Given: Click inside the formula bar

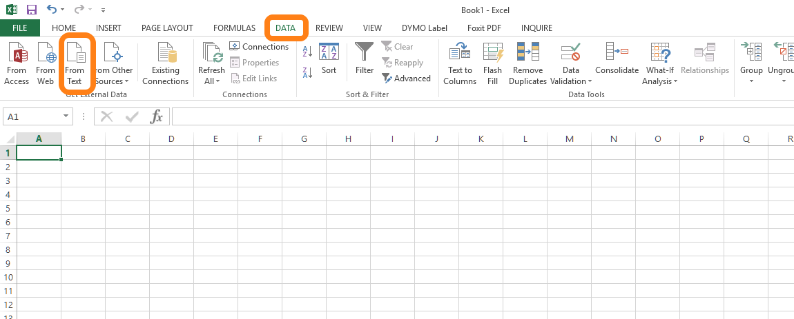Looking at the screenshot, I should [x=476, y=117].
